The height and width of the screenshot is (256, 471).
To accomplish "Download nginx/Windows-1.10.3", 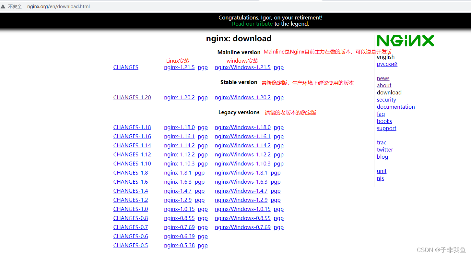I will pyautogui.click(x=242, y=164).
